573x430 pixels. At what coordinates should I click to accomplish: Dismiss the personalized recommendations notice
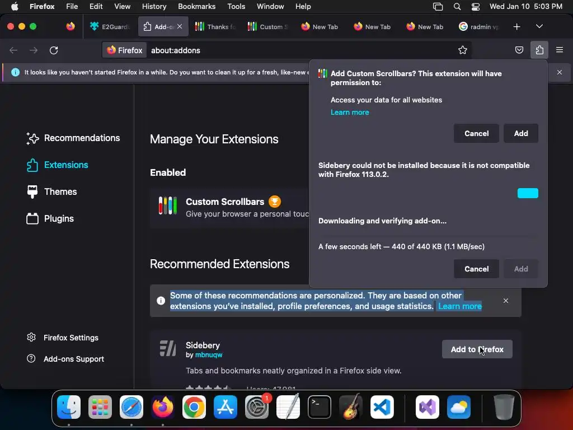pos(506,301)
